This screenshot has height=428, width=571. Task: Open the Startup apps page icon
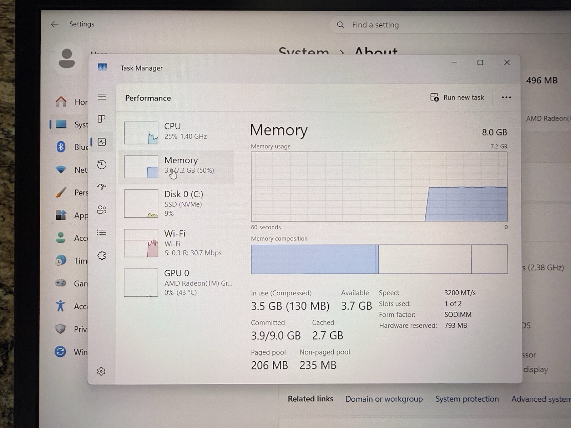(102, 187)
